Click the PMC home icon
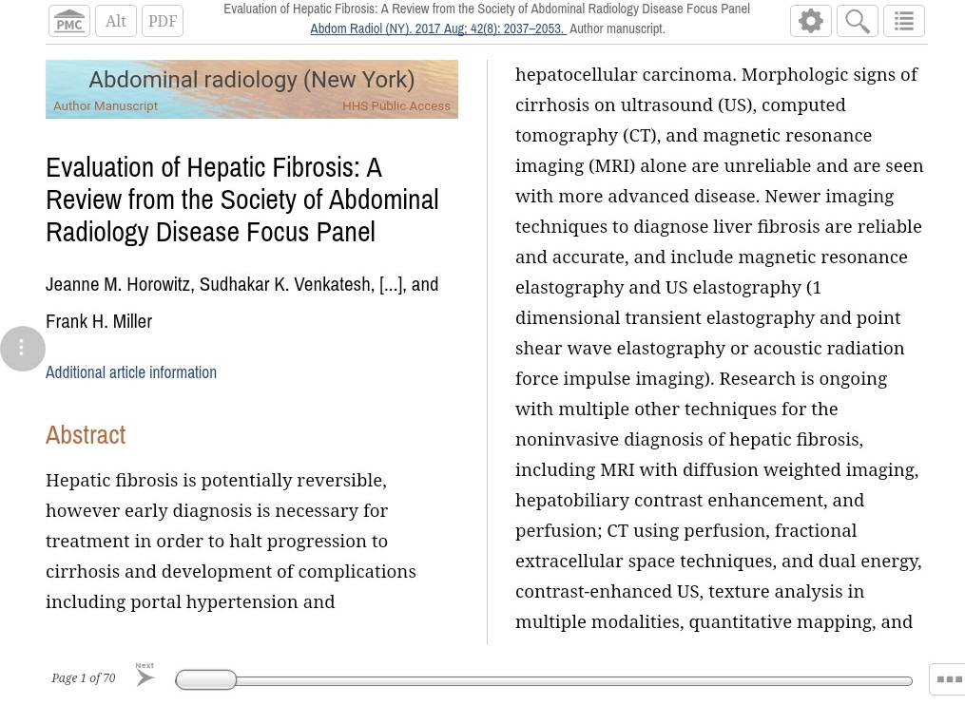This screenshot has width=965, height=705. pyautogui.click(x=68, y=22)
